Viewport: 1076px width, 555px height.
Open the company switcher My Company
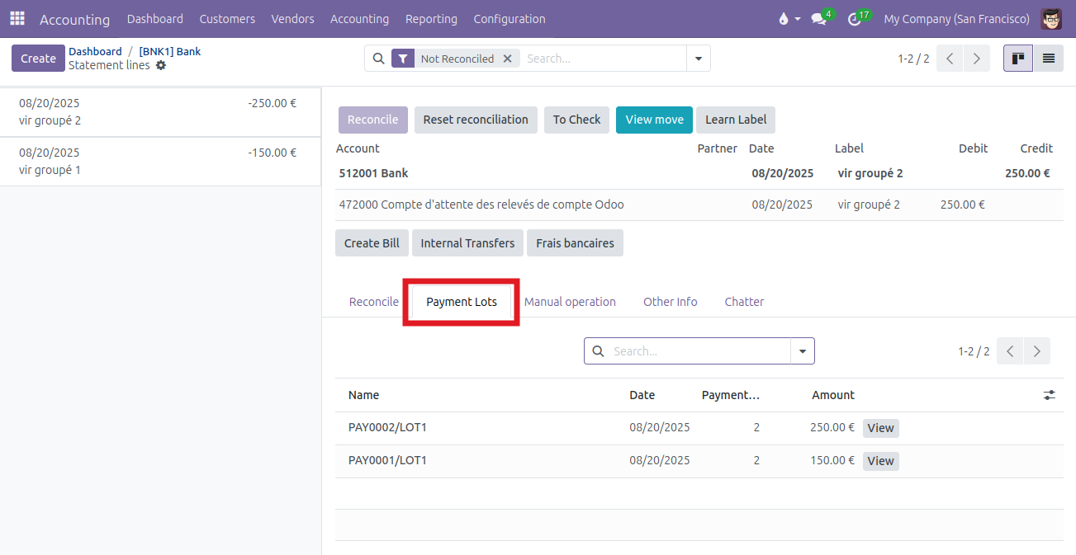tap(956, 19)
